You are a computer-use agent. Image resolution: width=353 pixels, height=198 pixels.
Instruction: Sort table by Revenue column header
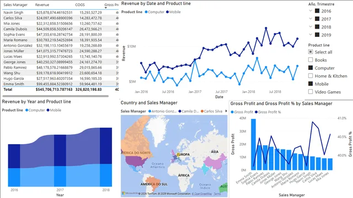(x=42, y=5)
